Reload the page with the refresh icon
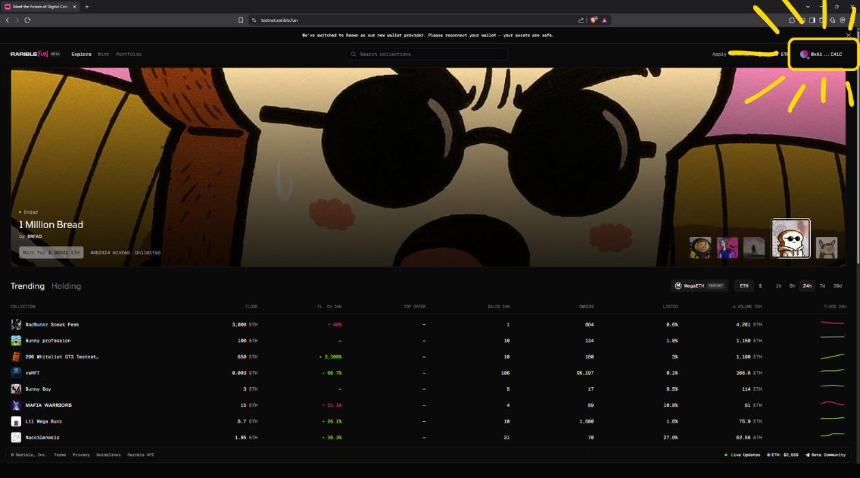Image resolution: width=860 pixels, height=478 pixels. (x=27, y=20)
